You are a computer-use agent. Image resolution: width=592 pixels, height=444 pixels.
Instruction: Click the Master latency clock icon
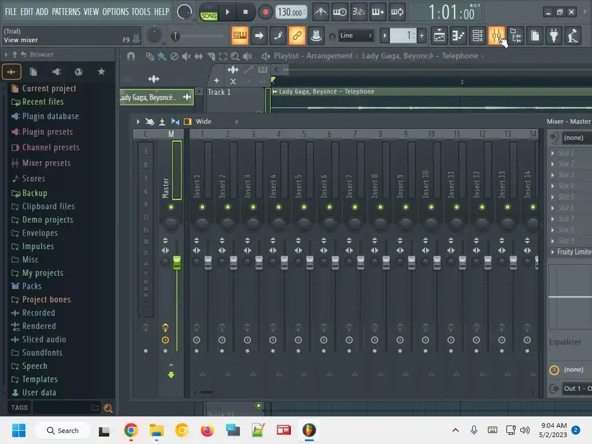[165, 340]
